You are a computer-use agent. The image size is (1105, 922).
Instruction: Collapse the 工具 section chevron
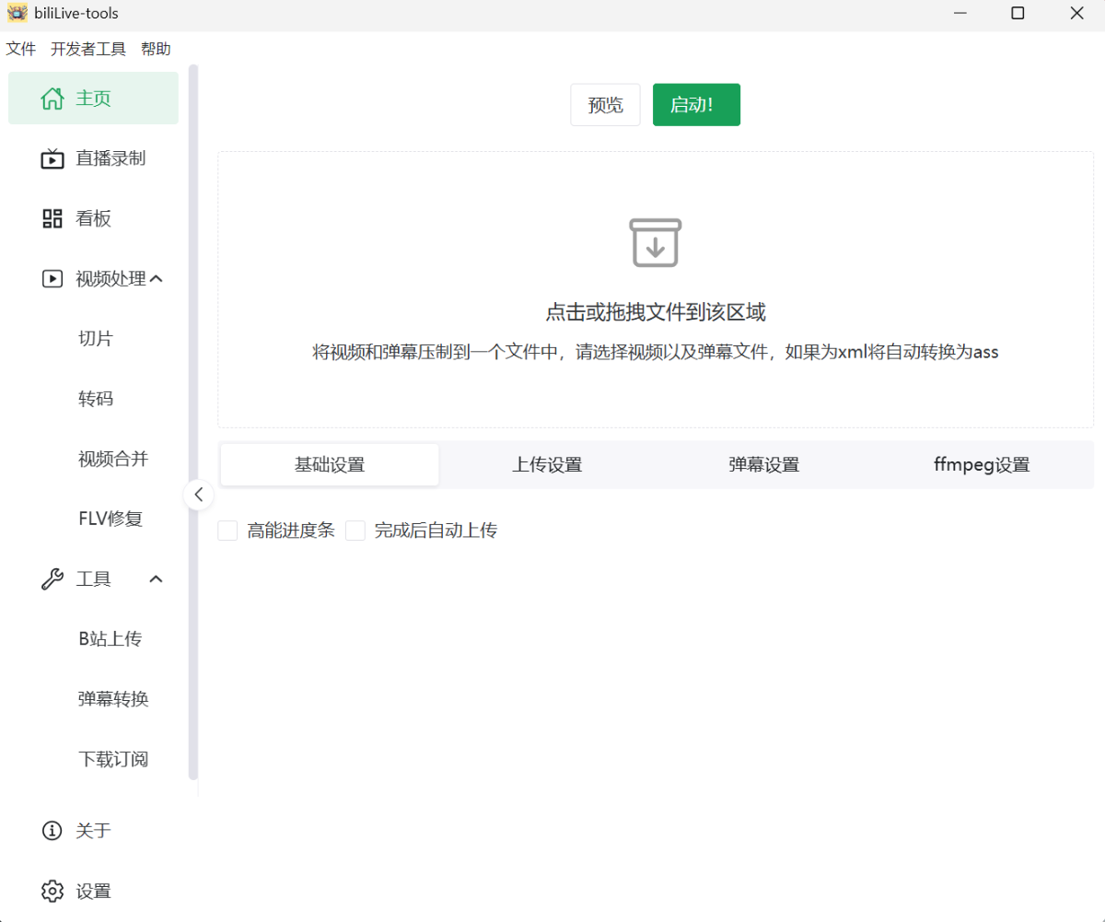click(x=157, y=579)
